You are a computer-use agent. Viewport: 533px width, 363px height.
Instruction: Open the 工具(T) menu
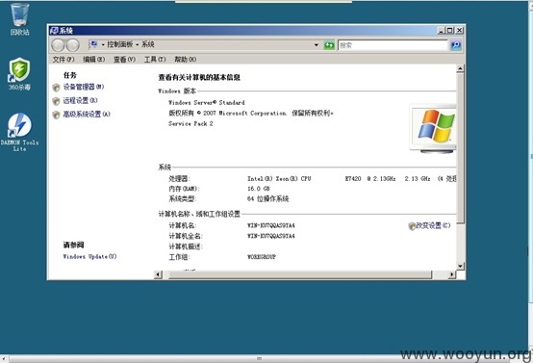[155, 59]
